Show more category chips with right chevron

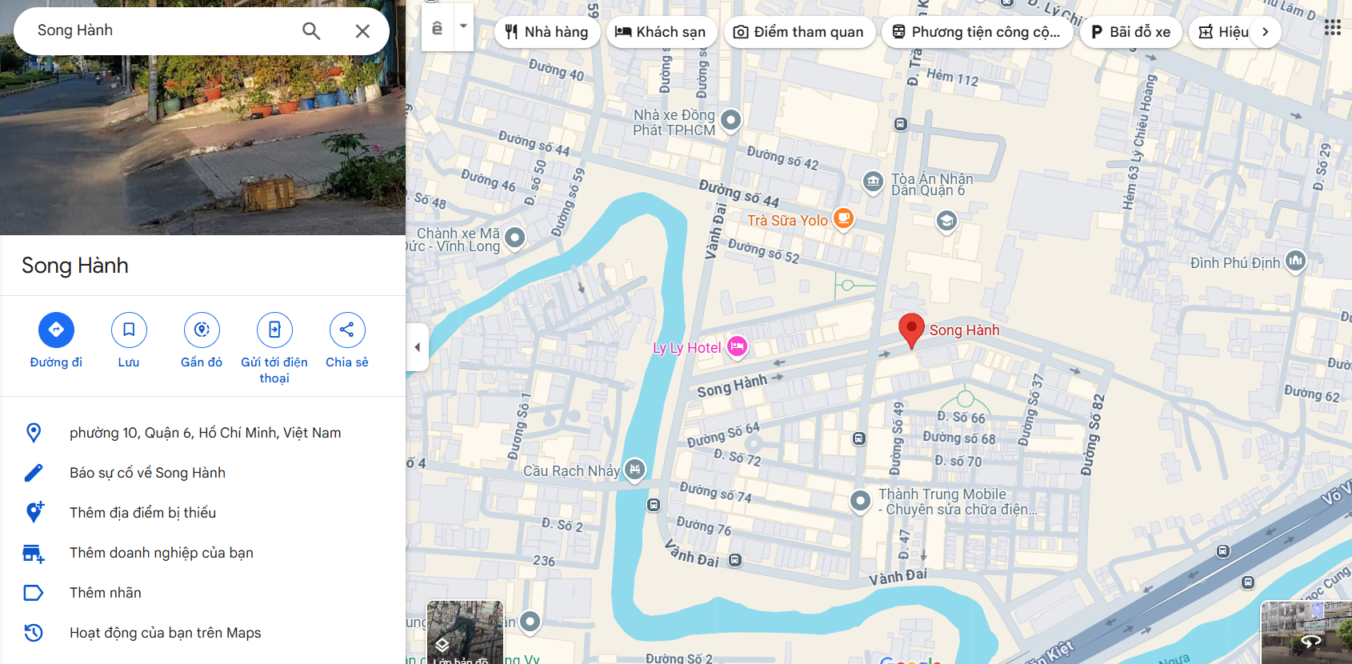(x=1265, y=32)
